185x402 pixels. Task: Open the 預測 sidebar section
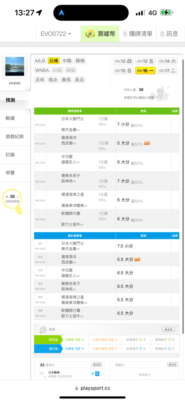tap(15, 100)
